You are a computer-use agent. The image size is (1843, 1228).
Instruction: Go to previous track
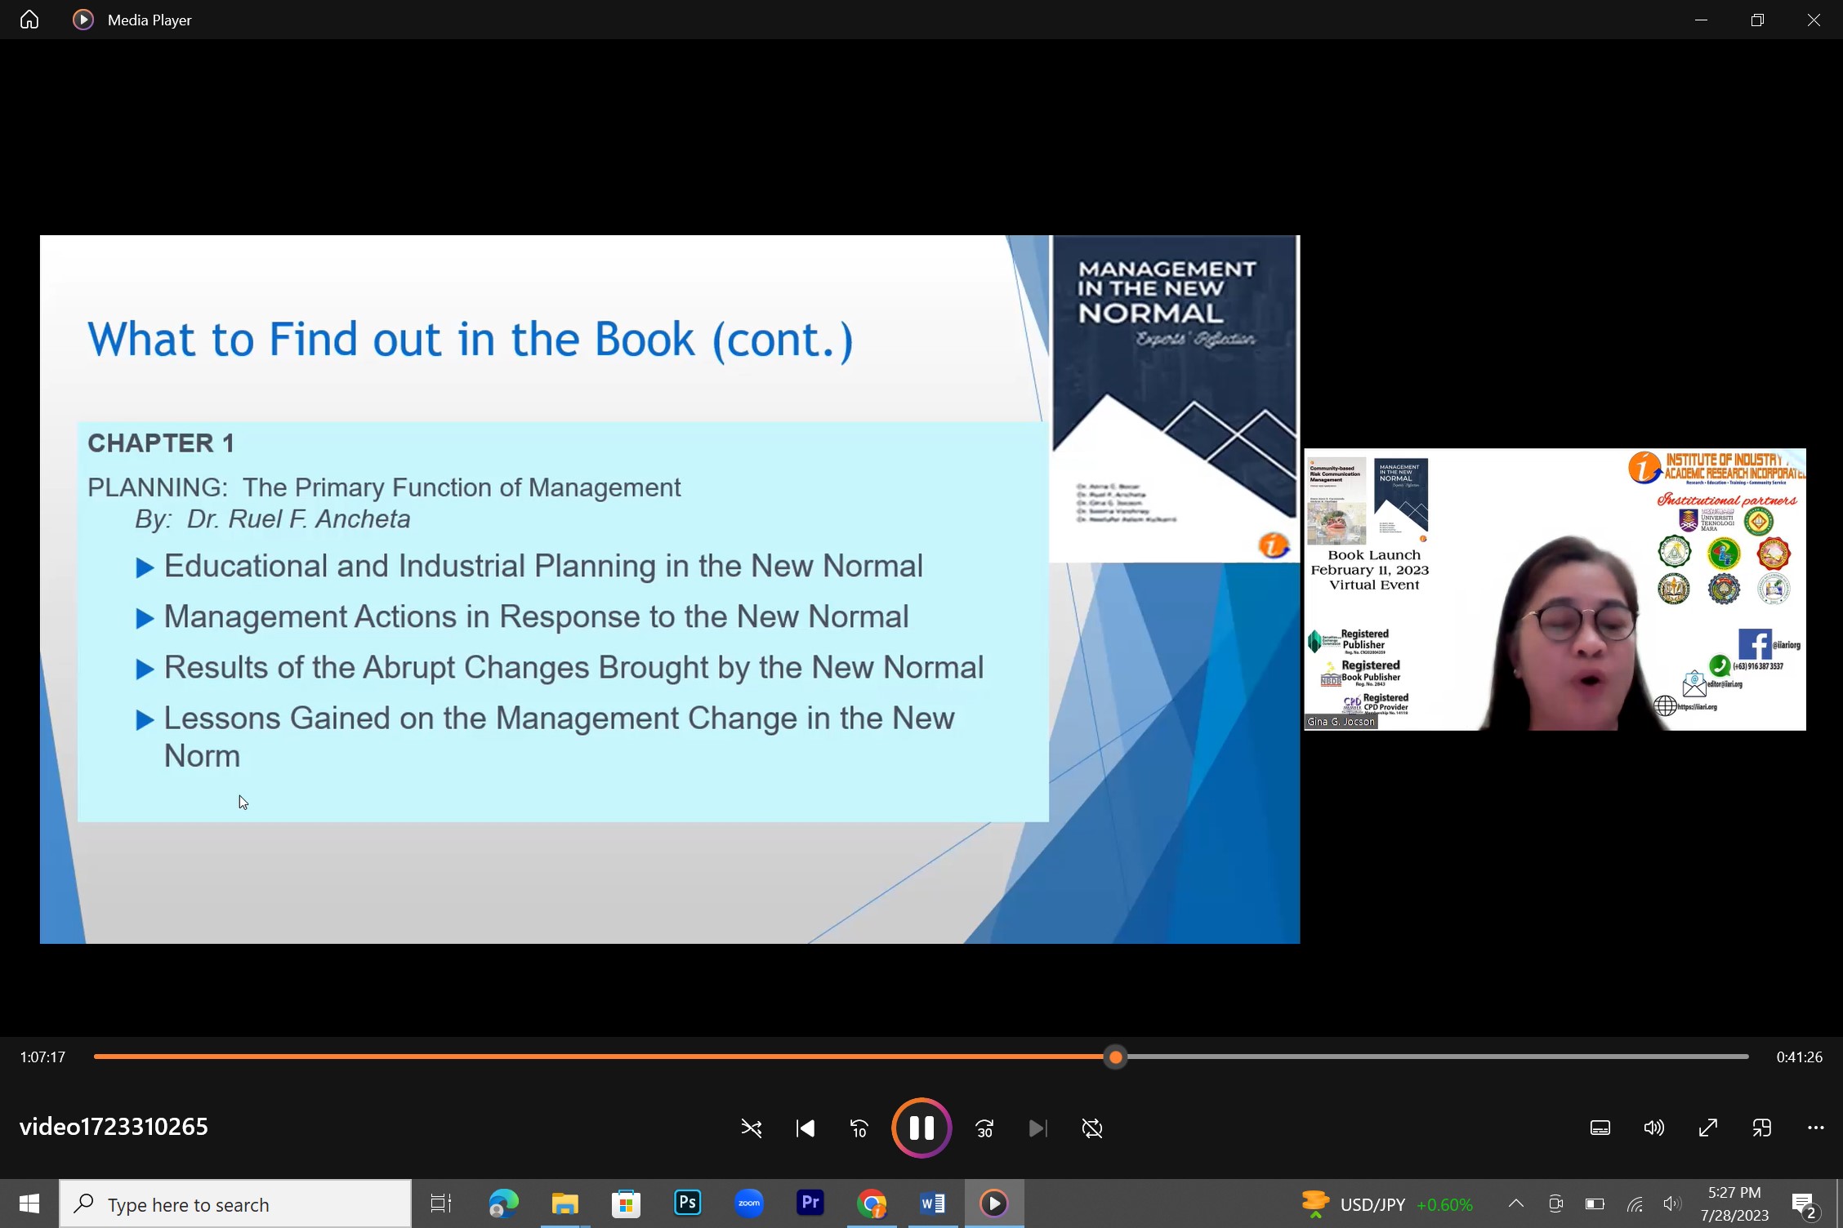(x=805, y=1128)
